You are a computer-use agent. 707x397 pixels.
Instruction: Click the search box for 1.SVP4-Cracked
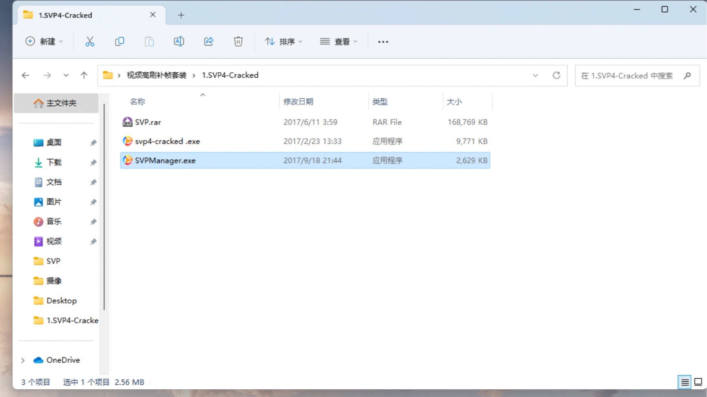click(637, 76)
